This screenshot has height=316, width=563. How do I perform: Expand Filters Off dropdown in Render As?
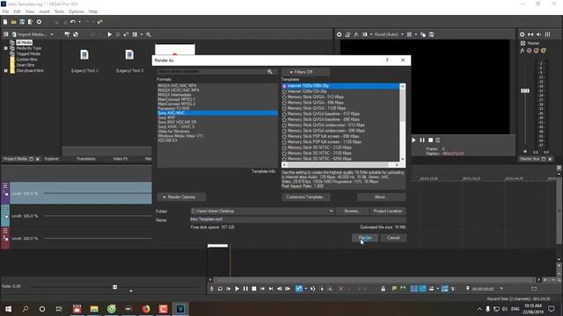coord(305,72)
